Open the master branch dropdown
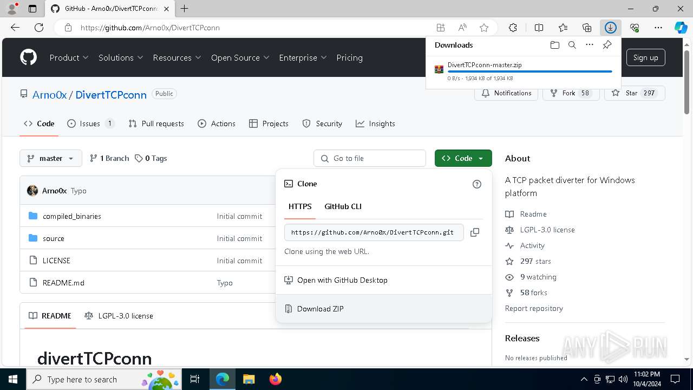The height and width of the screenshot is (390, 693). click(x=51, y=158)
